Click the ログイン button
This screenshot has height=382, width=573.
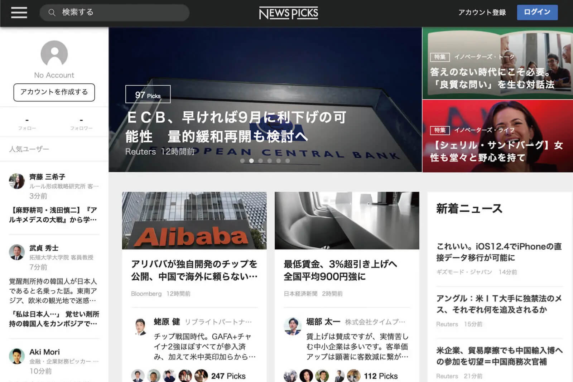(537, 12)
